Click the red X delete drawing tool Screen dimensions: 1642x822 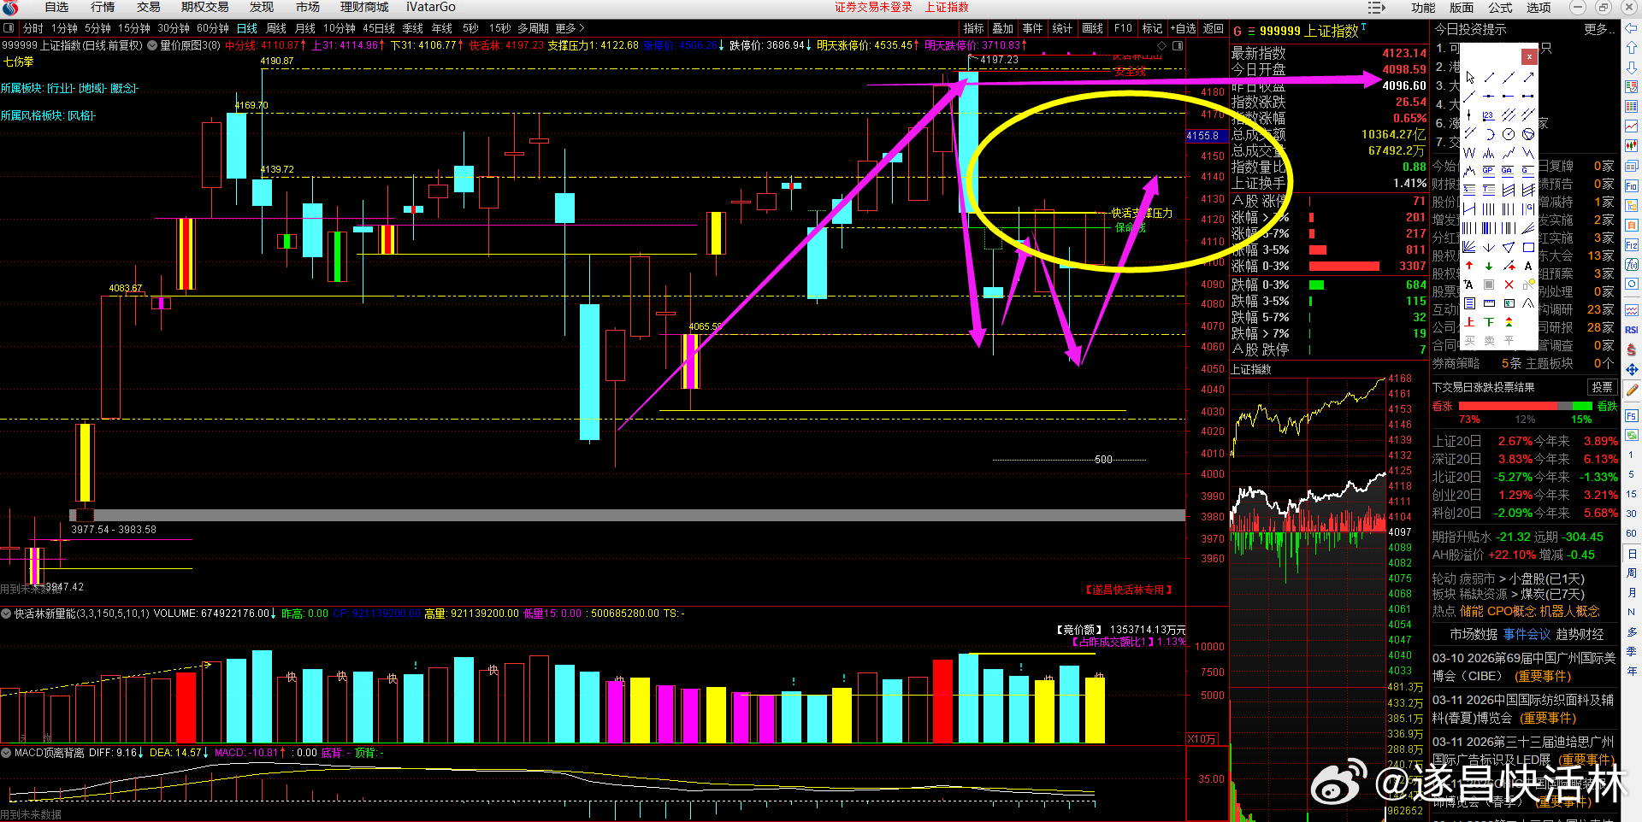pos(1509,285)
